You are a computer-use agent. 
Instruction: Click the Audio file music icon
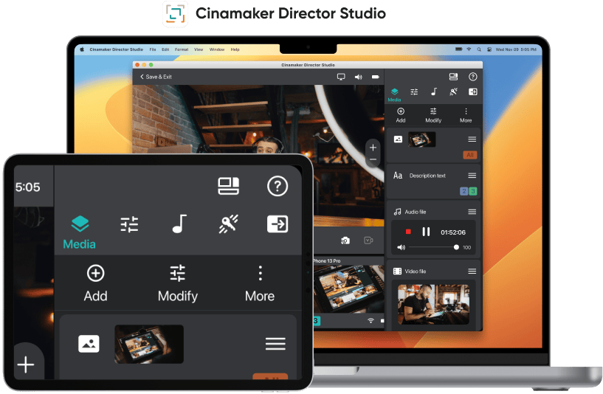[398, 212]
